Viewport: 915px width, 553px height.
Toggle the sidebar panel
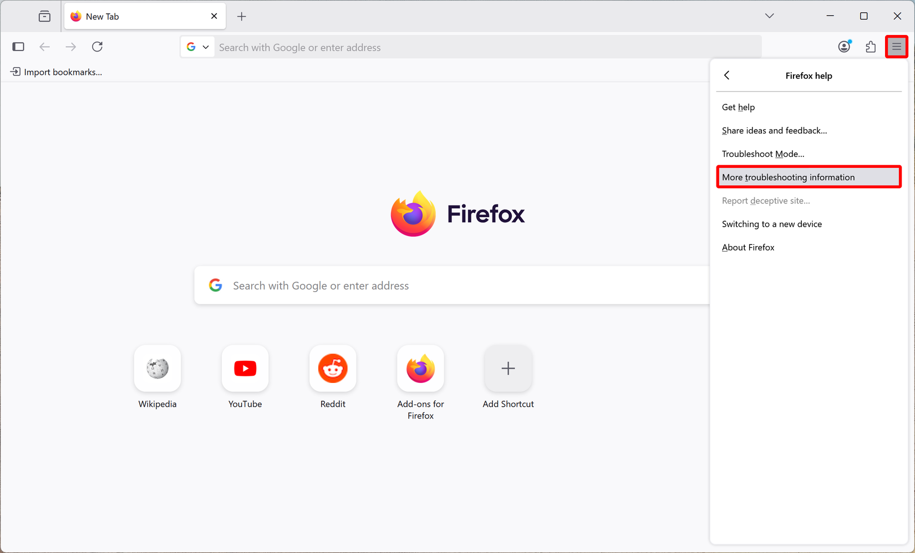(18, 47)
